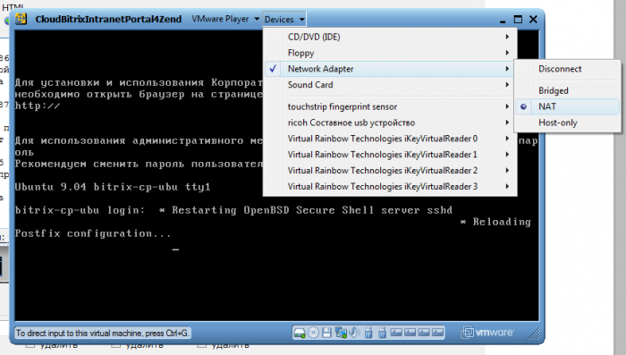Viewport: 626px width, 355px height.
Task: Open the VMware Player dropdown menu
Action: 225,19
